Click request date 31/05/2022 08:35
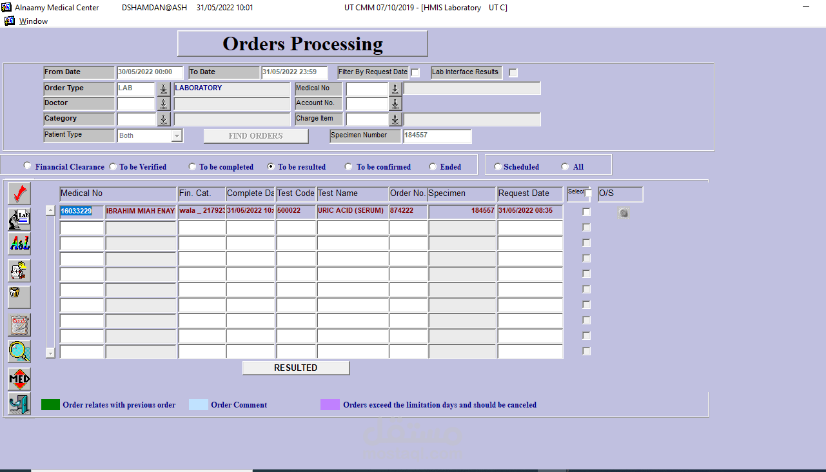 click(x=530, y=211)
